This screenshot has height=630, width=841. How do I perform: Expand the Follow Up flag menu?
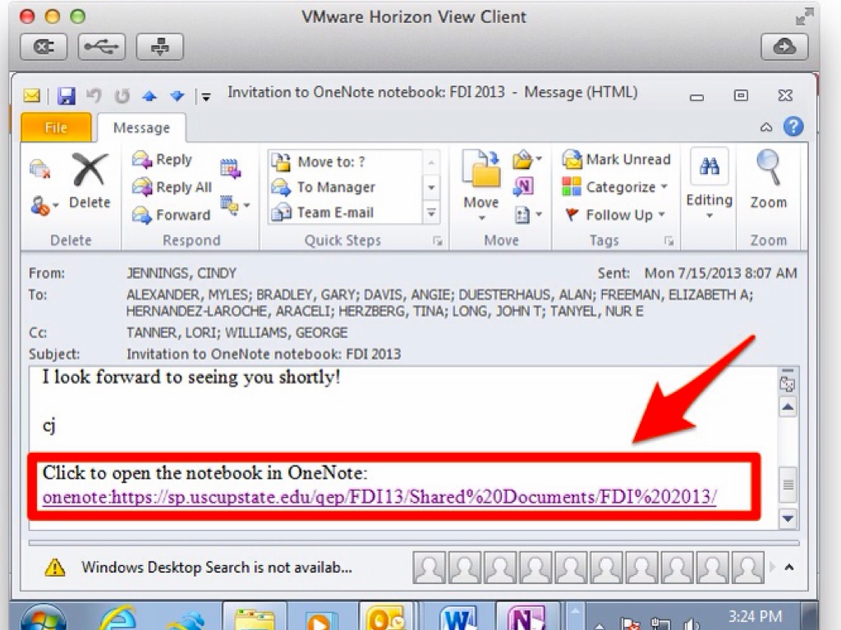pos(614,215)
